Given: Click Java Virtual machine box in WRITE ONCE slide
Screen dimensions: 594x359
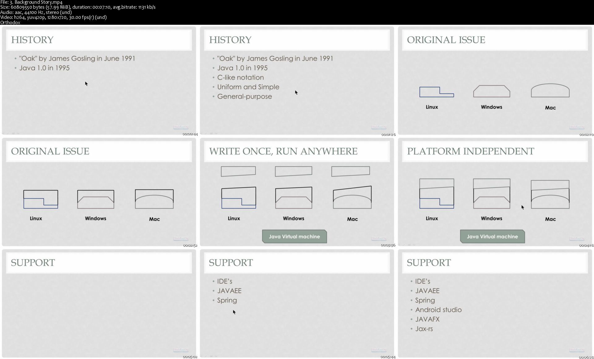Looking at the screenshot, I should click(295, 236).
